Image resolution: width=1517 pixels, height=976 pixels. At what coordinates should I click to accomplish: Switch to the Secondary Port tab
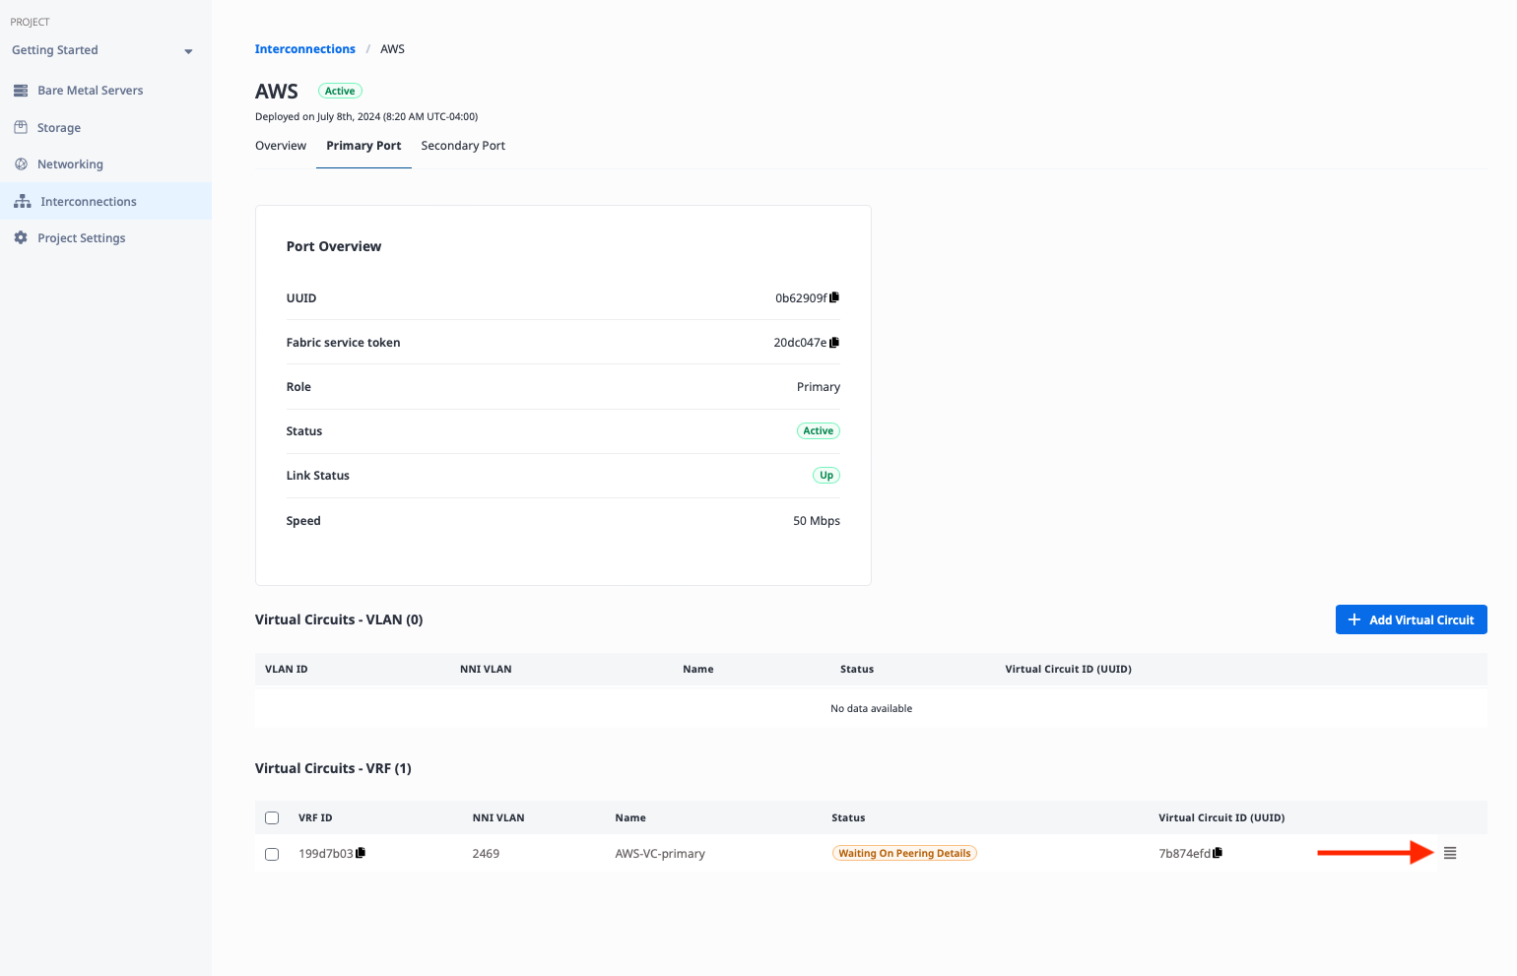click(x=463, y=146)
